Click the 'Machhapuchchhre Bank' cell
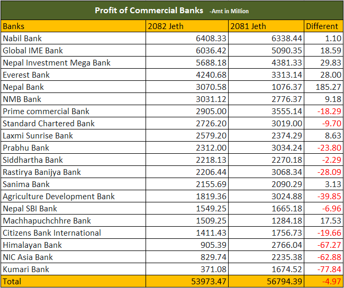 click(x=74, y=220)
